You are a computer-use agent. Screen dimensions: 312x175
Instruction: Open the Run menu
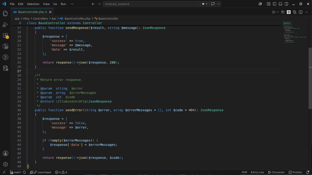(63, 4)
